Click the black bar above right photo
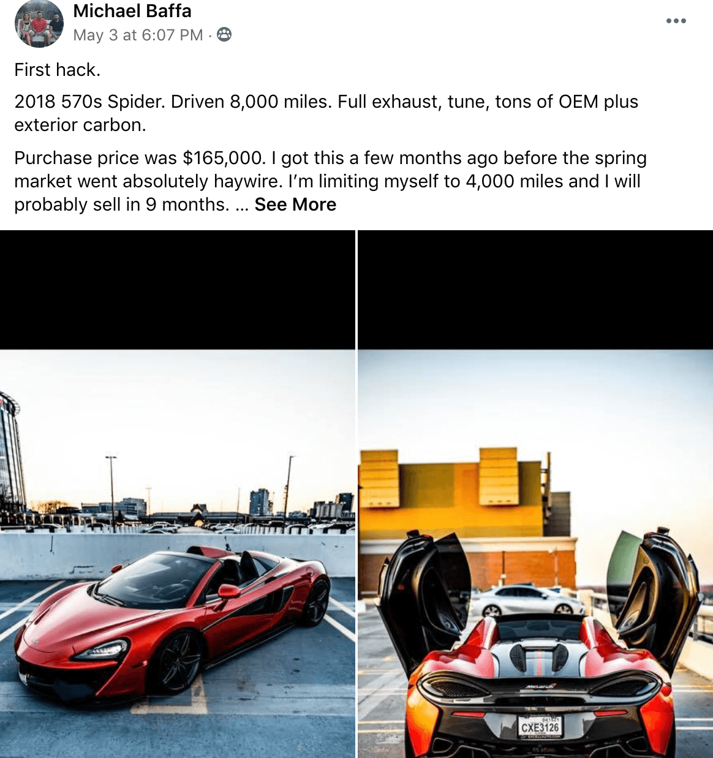The image size is (713, 758). 535,290
